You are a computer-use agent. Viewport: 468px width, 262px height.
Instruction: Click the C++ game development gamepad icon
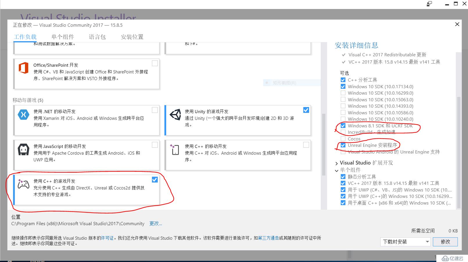click(x=23, y=184)
